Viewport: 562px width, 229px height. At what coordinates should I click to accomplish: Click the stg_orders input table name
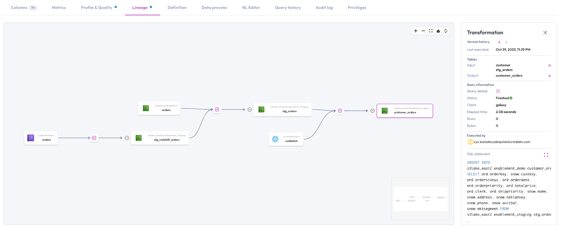(504, 70)
